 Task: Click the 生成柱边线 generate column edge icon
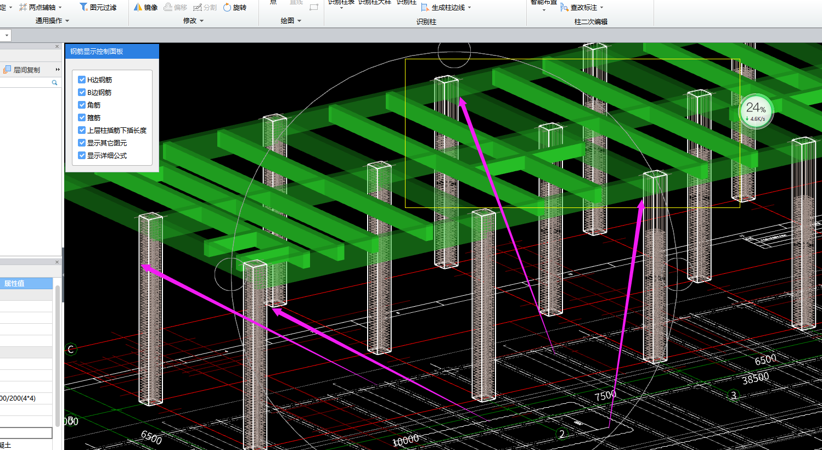(x=425, y=8)
